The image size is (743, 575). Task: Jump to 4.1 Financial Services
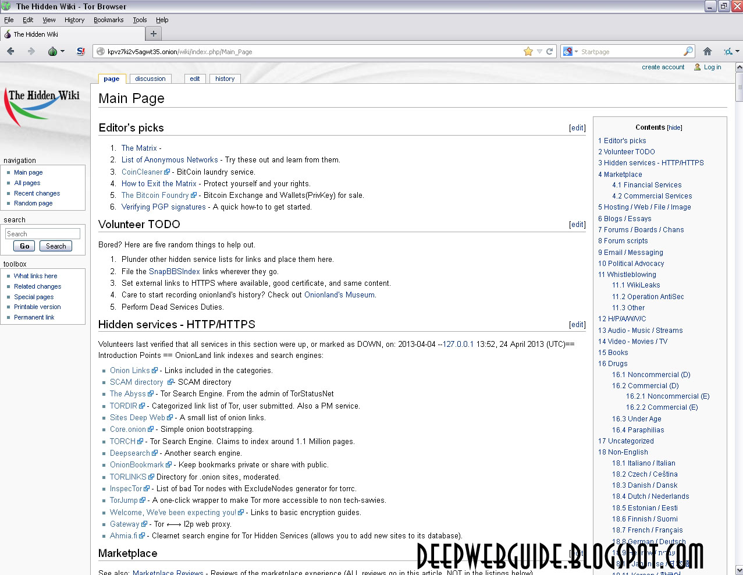point(647,184)
